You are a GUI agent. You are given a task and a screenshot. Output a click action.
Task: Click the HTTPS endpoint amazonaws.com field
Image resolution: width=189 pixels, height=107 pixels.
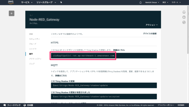tap(104, 56)
